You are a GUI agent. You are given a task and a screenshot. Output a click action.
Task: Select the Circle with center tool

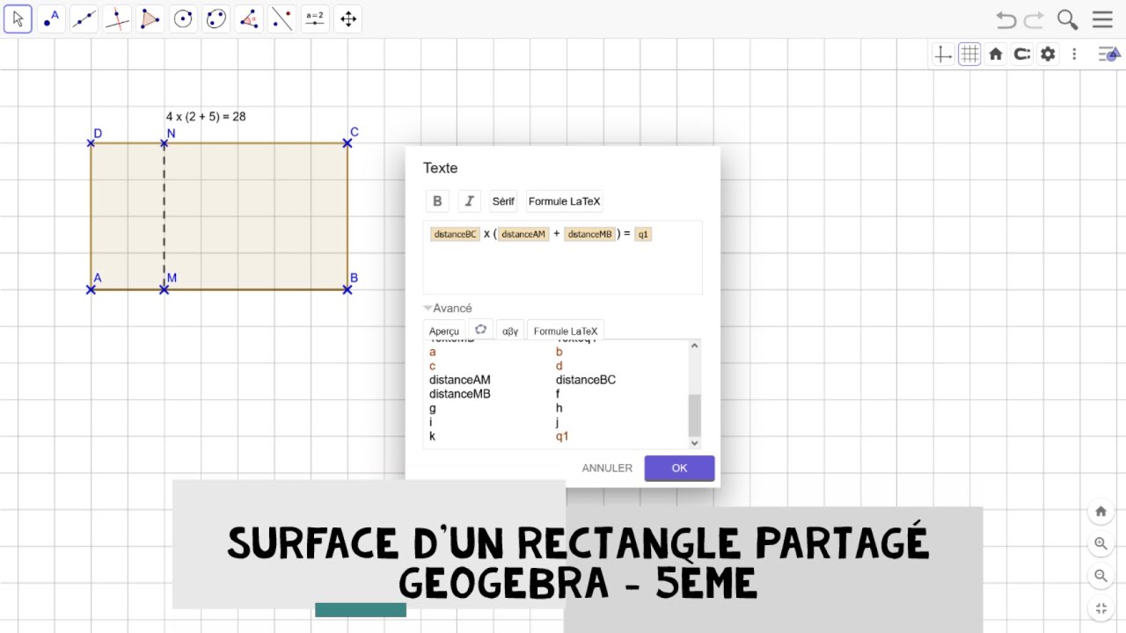pyautogui.click(x=183, y=18)
